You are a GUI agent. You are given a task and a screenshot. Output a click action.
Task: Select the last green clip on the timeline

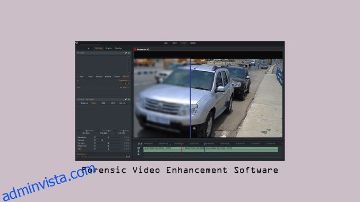pos(241,150)
